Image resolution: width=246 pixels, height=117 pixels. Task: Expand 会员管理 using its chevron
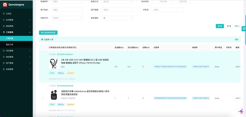pos(30,20)
